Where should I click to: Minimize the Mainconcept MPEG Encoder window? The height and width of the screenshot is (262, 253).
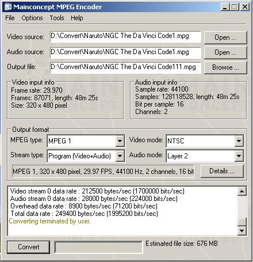coord(225,7)
